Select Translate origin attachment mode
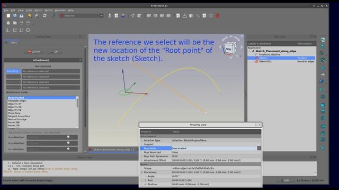339x190 pixels. (17, 101)
